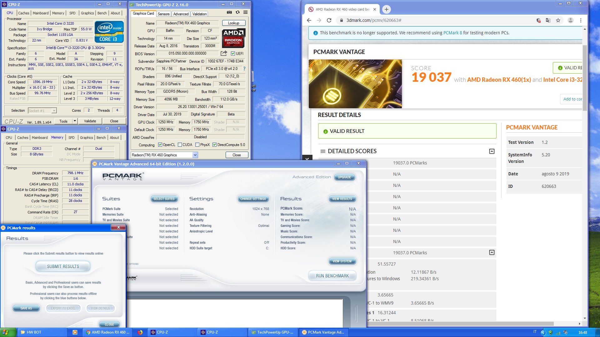600x337 pixels.
Task: Click the PCMark Vantage result thumbnail image
Action: pos(355,84)
